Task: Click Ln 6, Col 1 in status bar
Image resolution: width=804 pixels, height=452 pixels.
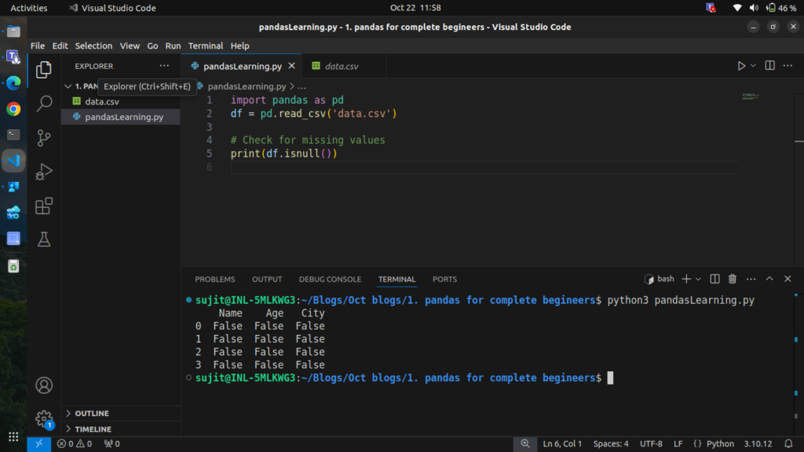Action: [x=562, y=444]
